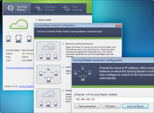The image size is (154, 113).
Task: Click the network circle icon in front dialog header
Action: click(83, 73)
